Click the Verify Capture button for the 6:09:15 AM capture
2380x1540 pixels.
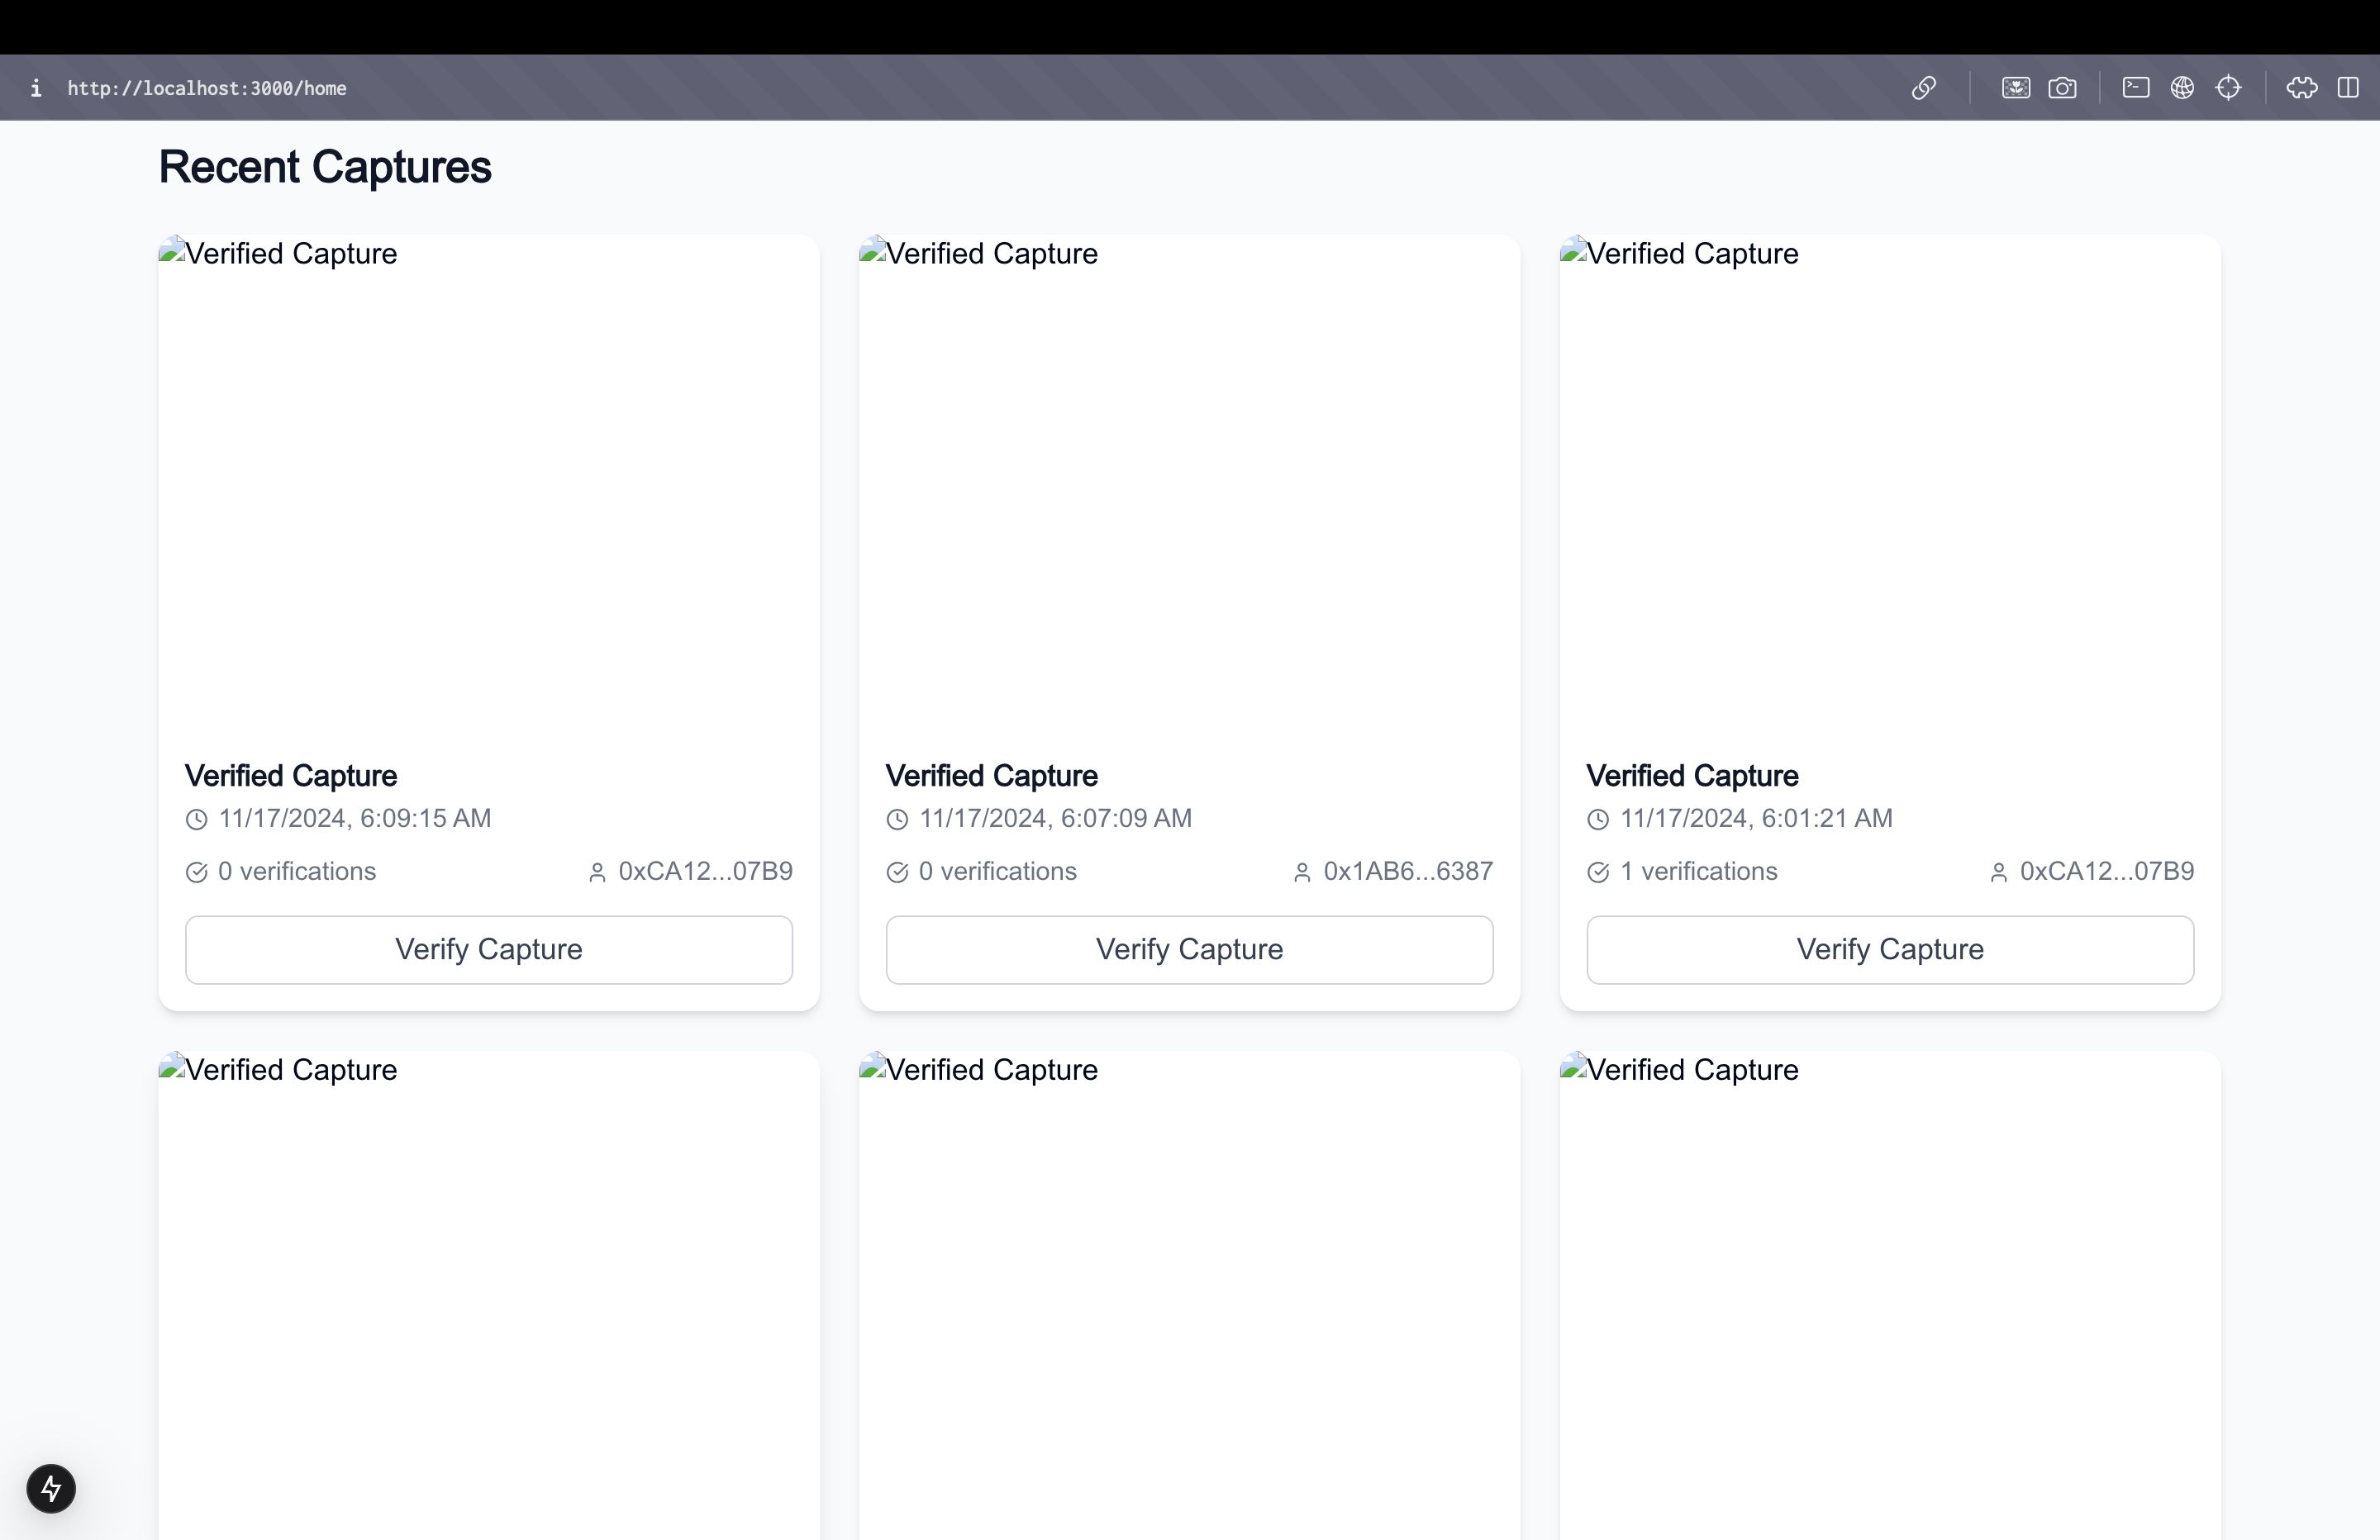pos(488,949)
